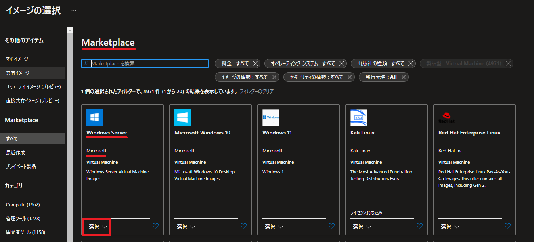Open the 選択 dropdown for Microsoft Windows 10
The image size is (534, 242).
pyautogui.click(x=186, y=227)
